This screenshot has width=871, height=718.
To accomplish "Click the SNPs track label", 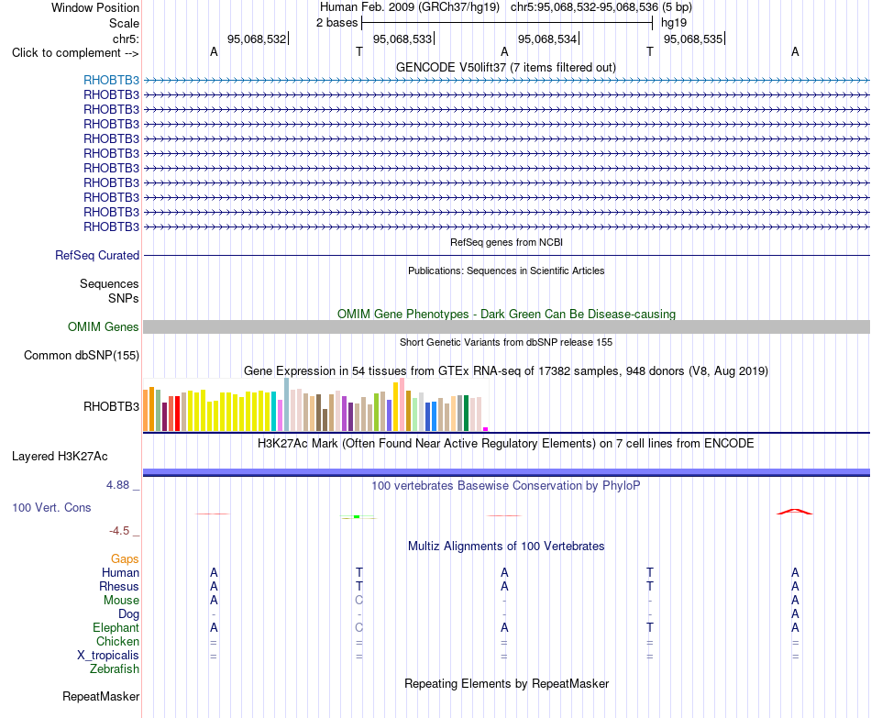I will (x=124, y=298).
